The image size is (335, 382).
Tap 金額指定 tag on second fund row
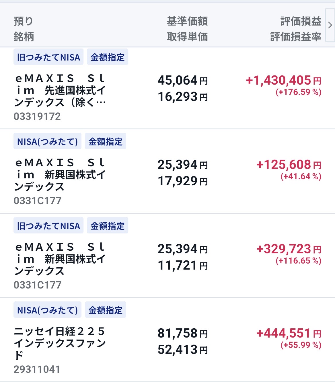click(x=106, y=141)
